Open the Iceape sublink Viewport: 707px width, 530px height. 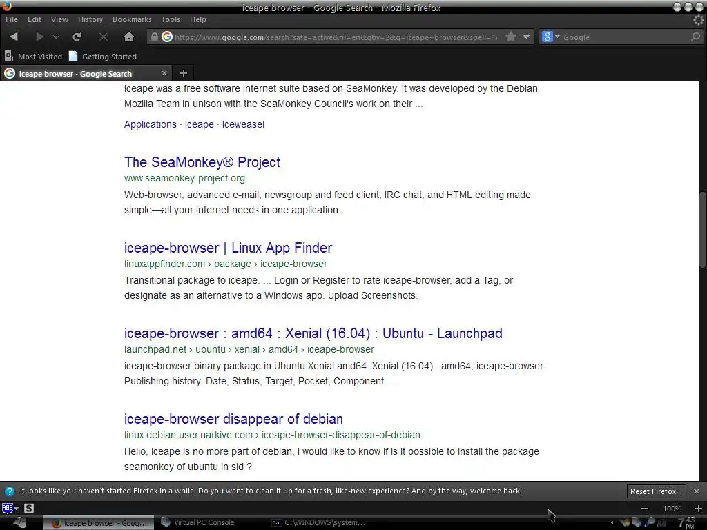coord(200,124)
